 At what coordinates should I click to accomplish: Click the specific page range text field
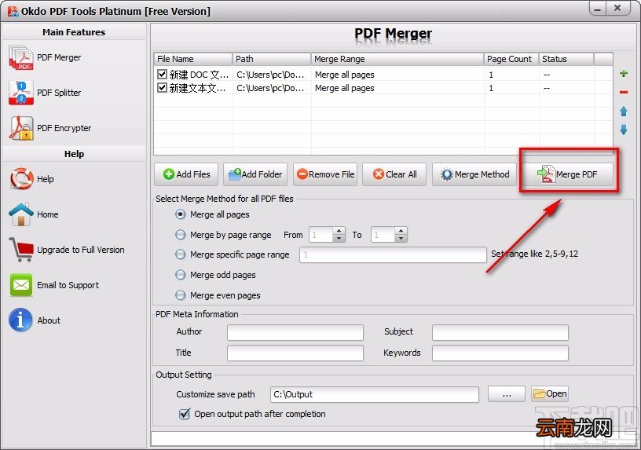pyautogui.click(x=393, y=254)
